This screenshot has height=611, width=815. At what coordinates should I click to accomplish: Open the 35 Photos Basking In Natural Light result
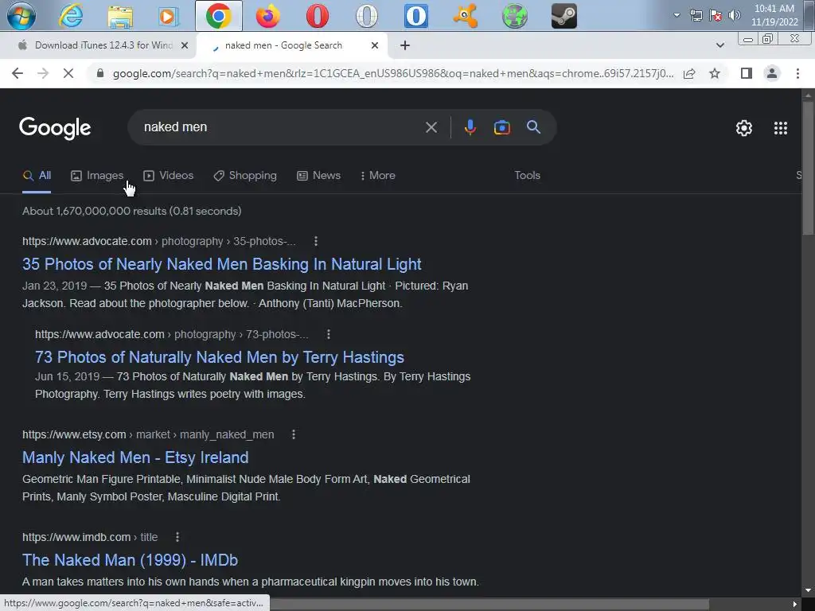pyautogui.click(x=221, y=264)
